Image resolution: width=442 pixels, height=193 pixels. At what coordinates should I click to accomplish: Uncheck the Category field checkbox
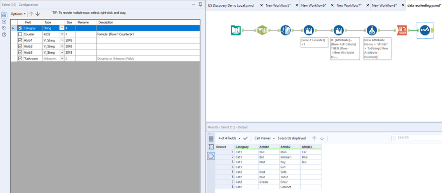tap(20, 28)
